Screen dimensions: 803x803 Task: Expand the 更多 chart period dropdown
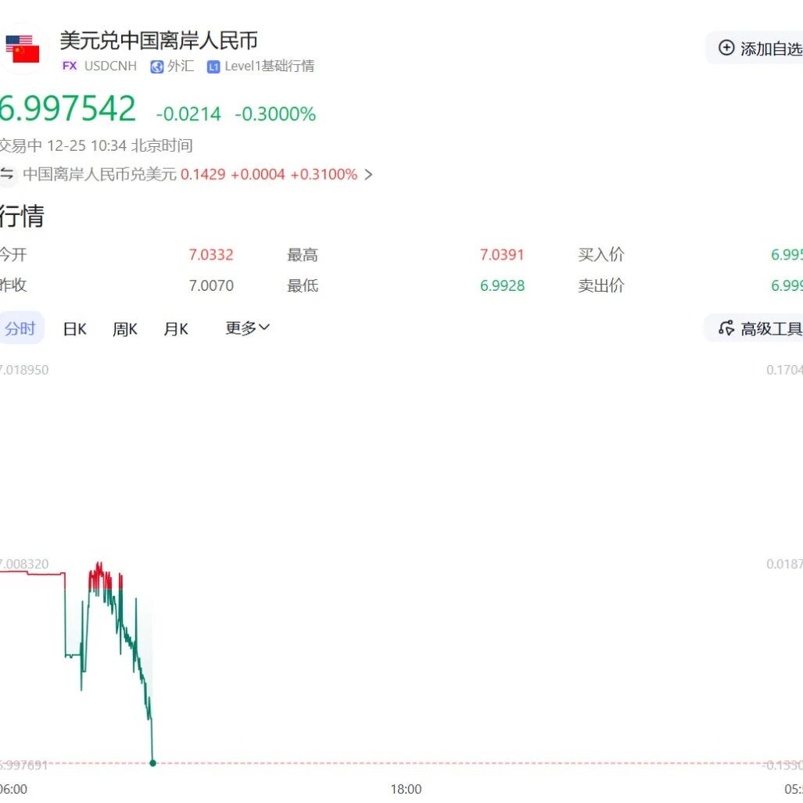tap(247, 328)
